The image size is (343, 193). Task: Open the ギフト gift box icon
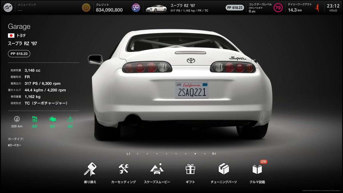(190, 169)
